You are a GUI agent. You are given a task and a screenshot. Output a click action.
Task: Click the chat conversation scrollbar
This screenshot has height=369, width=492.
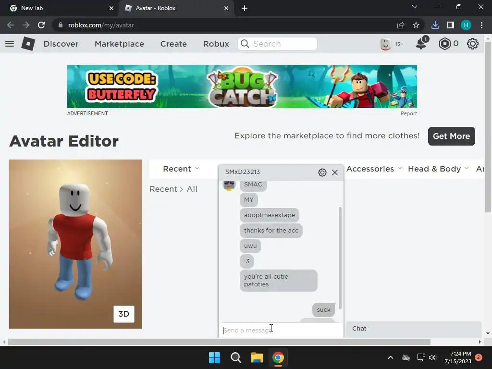340,258
